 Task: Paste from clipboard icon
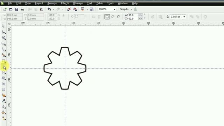pyautogui.click(x=42, y=9)
